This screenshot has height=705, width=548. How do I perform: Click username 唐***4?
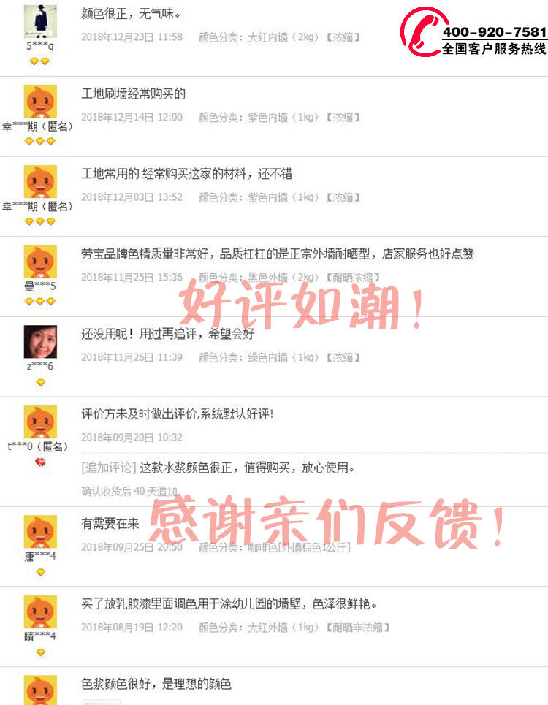(40, 556)
